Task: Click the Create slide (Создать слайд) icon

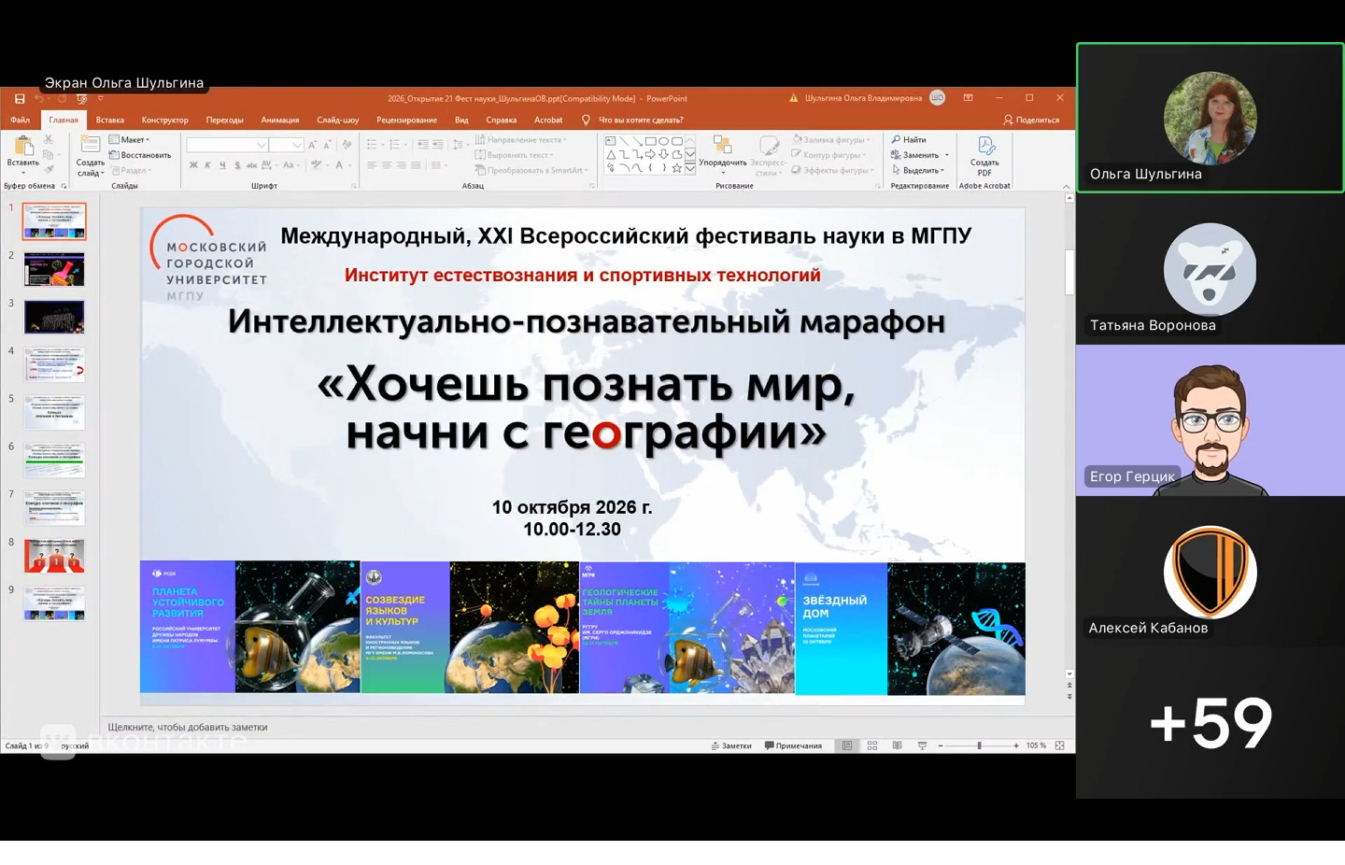Action: tap(91, 145)
